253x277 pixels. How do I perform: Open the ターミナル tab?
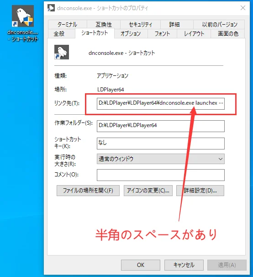coord(67,24)
